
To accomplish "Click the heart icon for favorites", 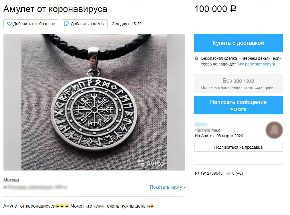I will click(x=9, y=24).
